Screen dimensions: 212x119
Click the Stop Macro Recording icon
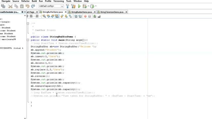pyautogui.click(x=89, y=16)
